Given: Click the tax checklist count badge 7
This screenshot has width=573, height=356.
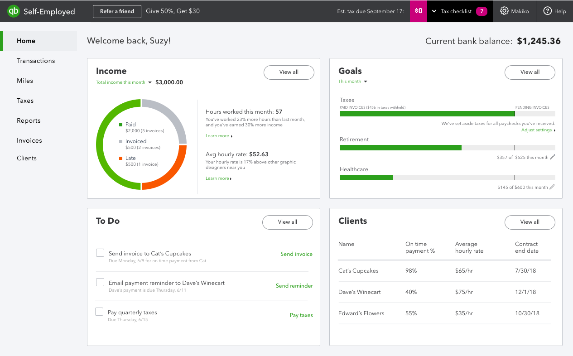Looking at the screenshot, I should pos(482,11).
